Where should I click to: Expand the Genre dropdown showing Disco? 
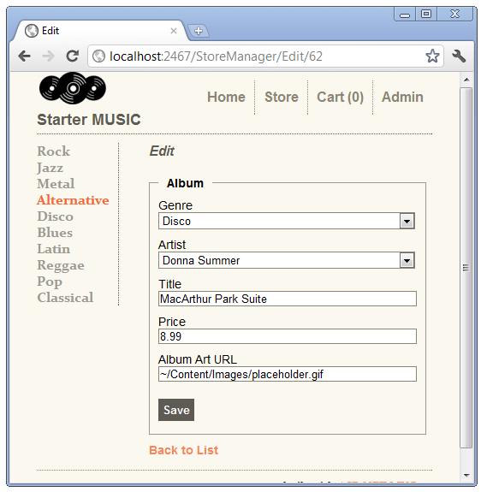287,221
